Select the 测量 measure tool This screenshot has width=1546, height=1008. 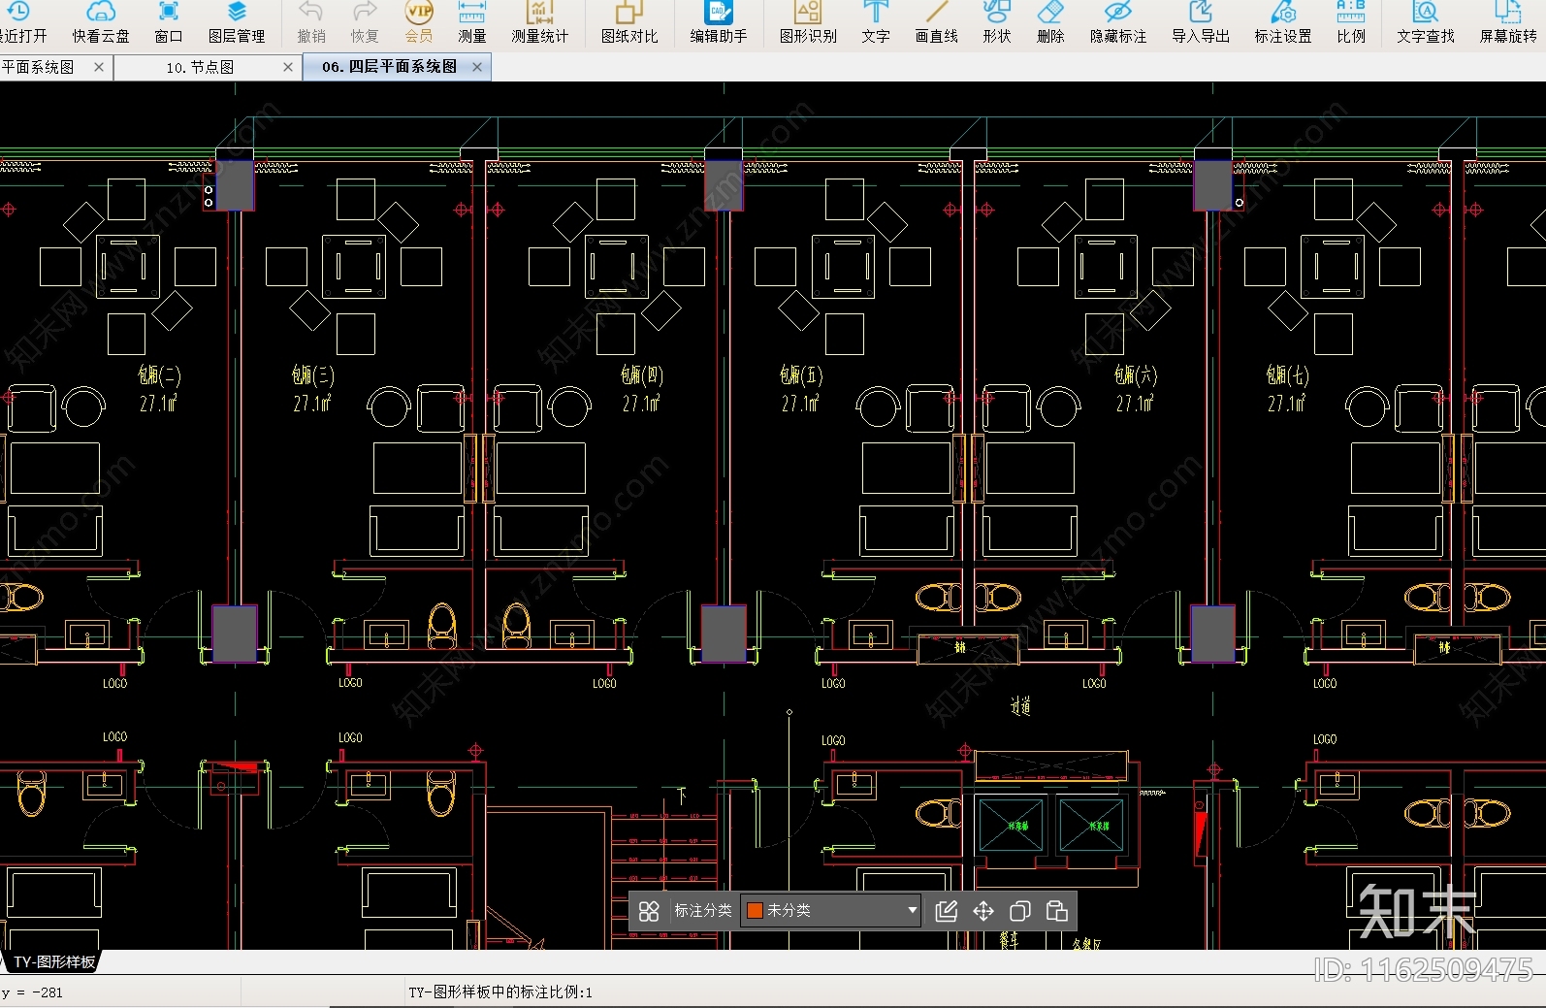click(472, 23)
